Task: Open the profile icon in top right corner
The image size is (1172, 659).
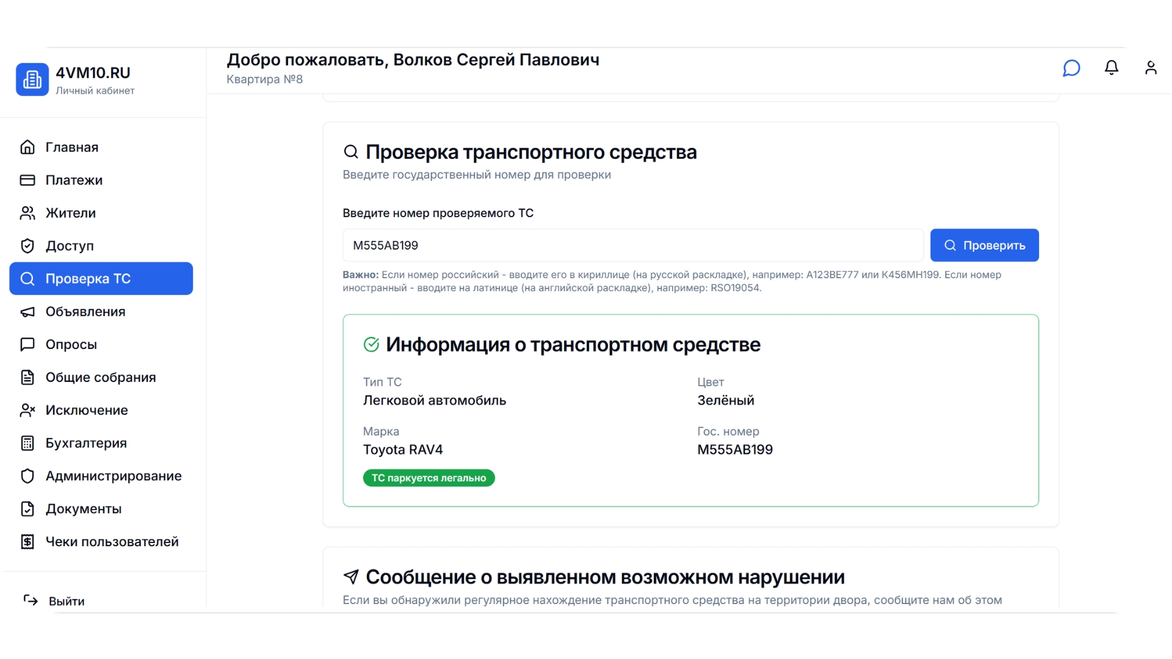Action: tap(1151, 68)
